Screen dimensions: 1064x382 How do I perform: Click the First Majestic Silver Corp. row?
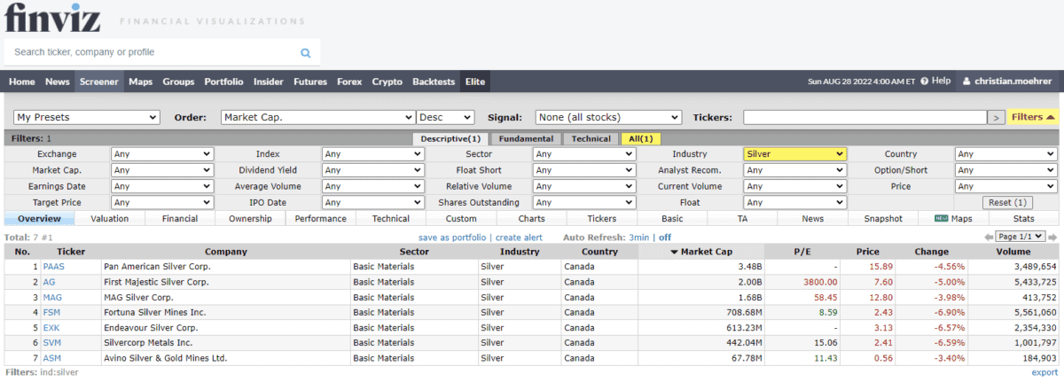point(532,282)
